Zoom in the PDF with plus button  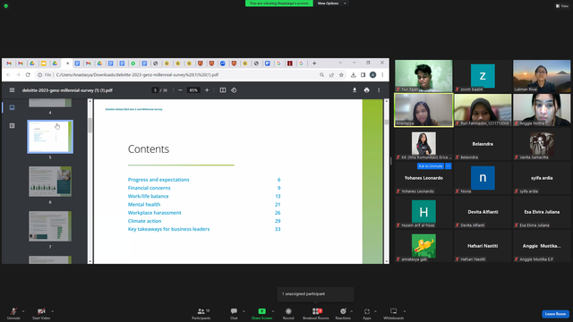click(x=207, y=90)
